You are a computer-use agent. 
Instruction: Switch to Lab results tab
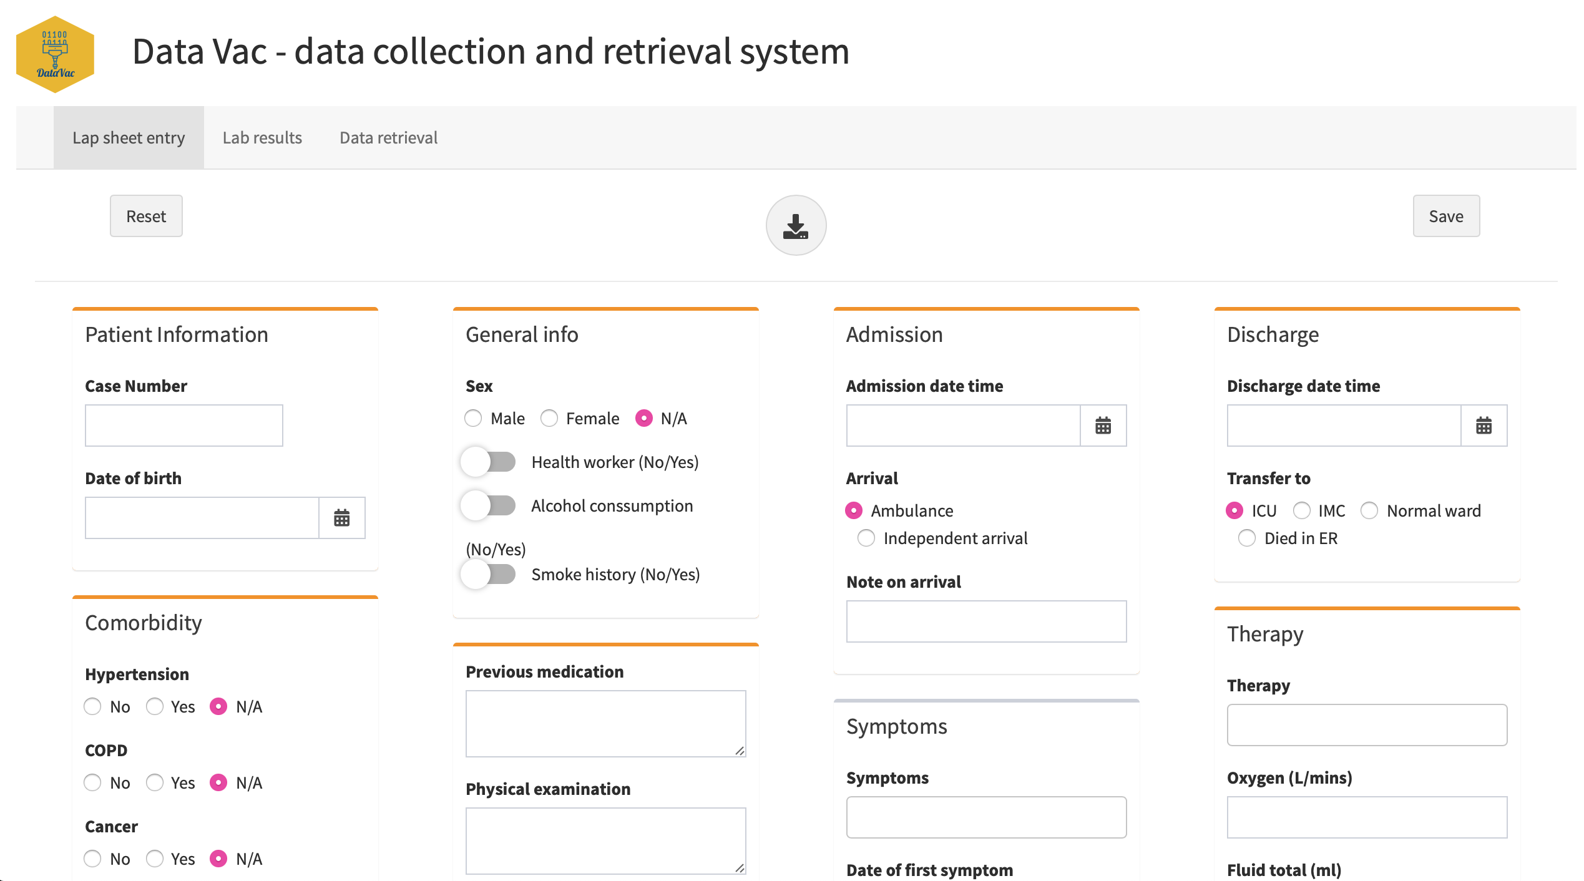coord(262,138)
